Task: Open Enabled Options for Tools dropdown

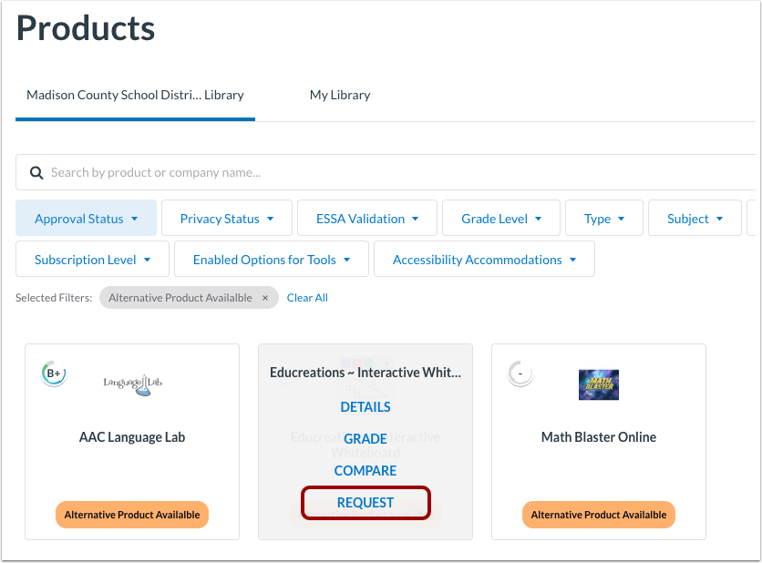Action: (x=272, y=260)
